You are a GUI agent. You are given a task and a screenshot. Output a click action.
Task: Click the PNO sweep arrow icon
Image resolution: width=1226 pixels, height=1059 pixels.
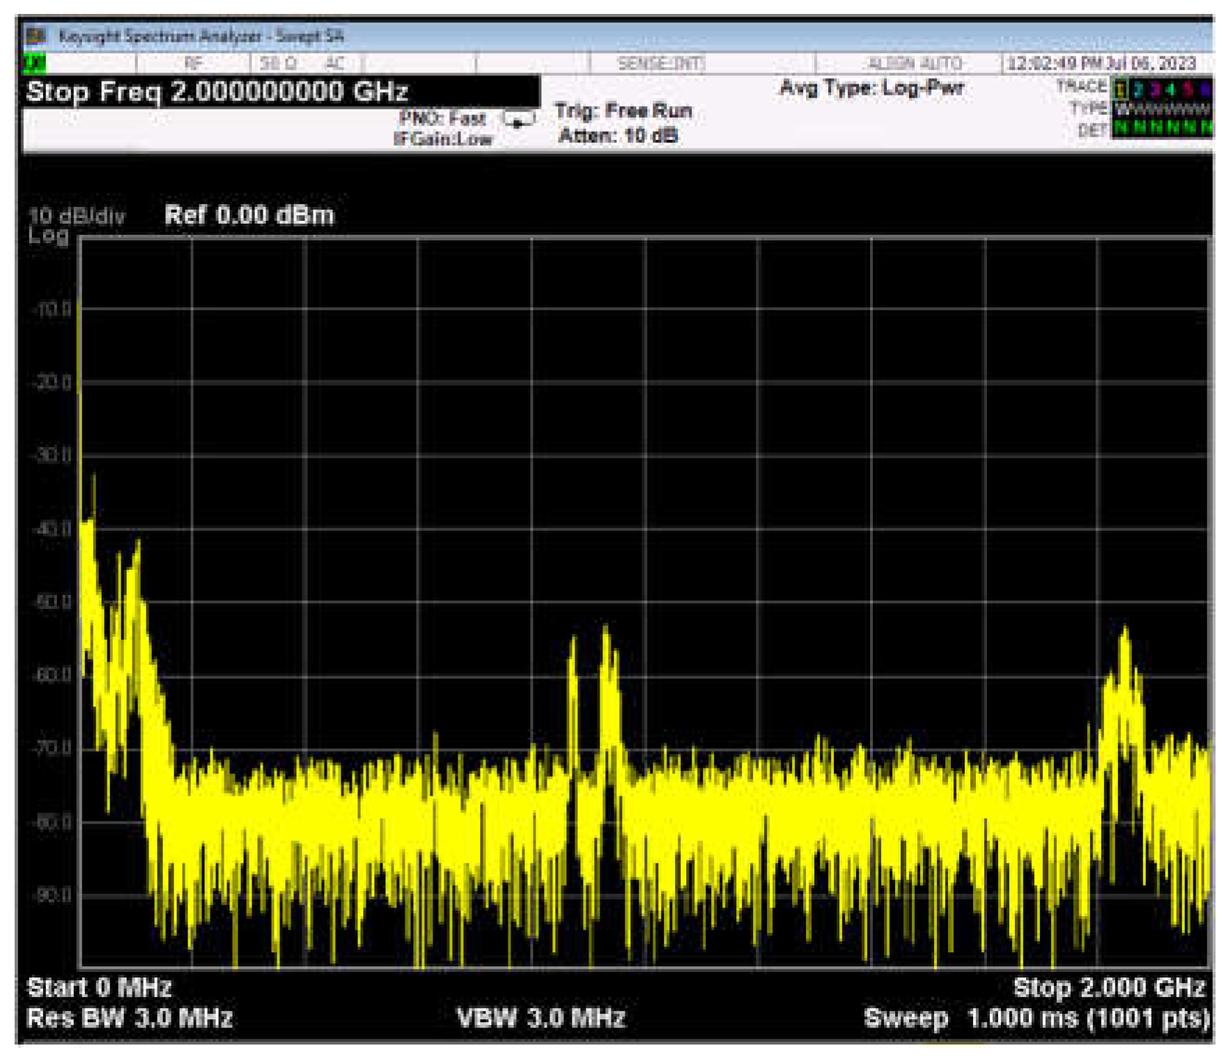pyautogui.click(x=518, y=121)
